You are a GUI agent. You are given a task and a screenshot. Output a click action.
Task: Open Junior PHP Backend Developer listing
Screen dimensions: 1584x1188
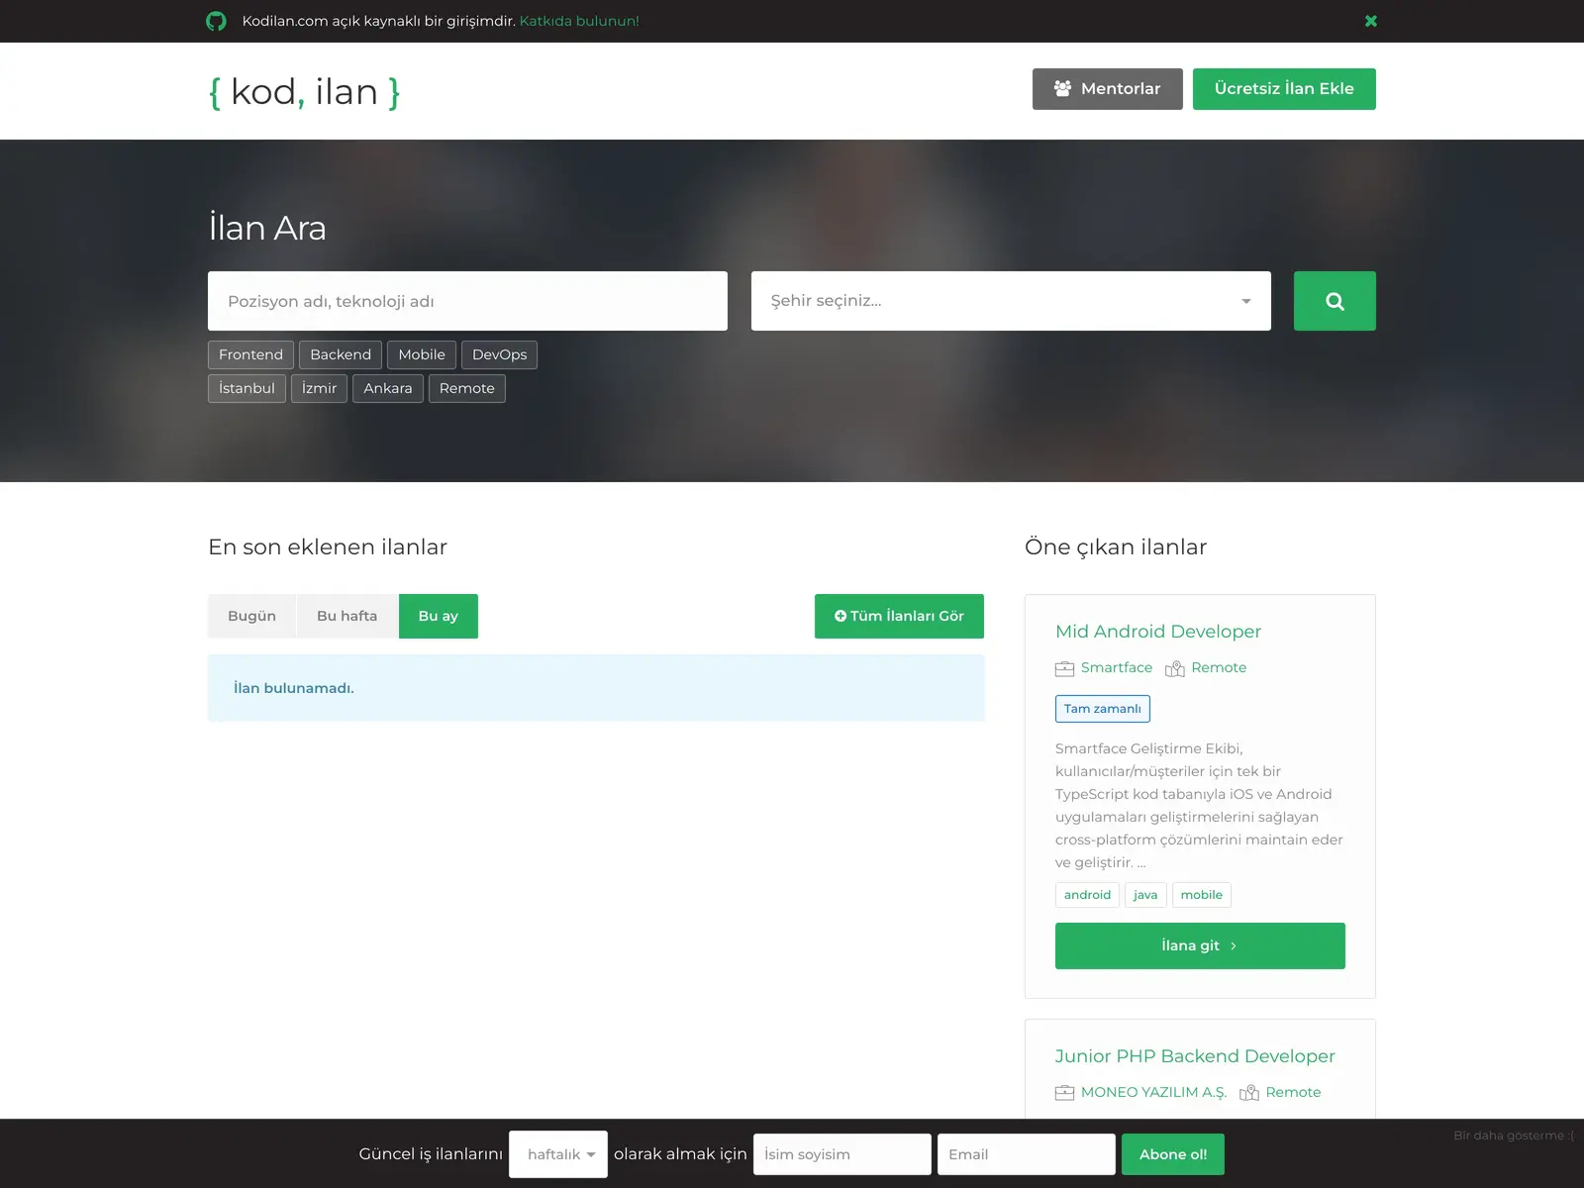coord(1195,1056)
